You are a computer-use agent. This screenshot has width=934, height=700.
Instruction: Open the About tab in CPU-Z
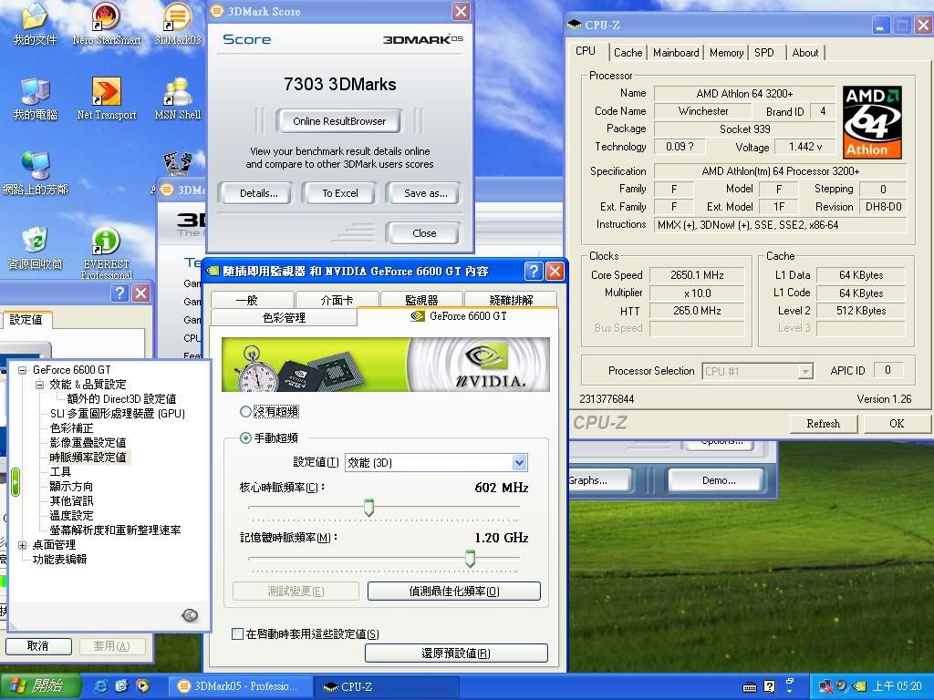pyautogui.click(x=804, y=53)
